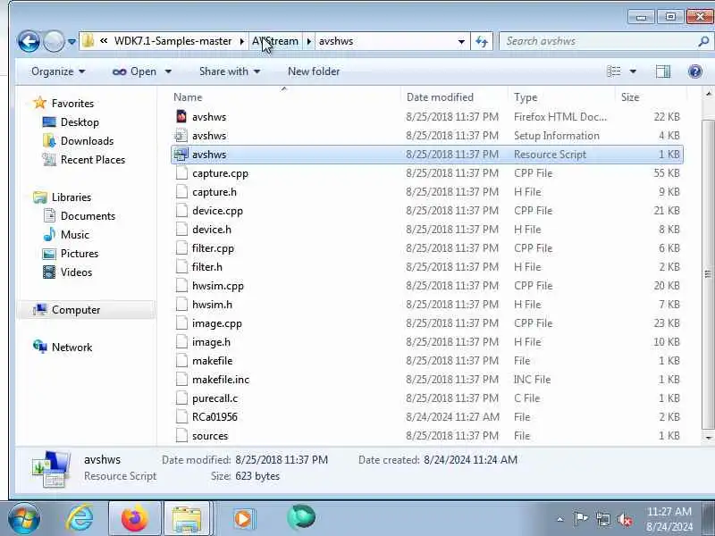Open recent locations dropdown beside Forward button
The image size is (715, 536).
pyautogui.click(x=71, y=41)
